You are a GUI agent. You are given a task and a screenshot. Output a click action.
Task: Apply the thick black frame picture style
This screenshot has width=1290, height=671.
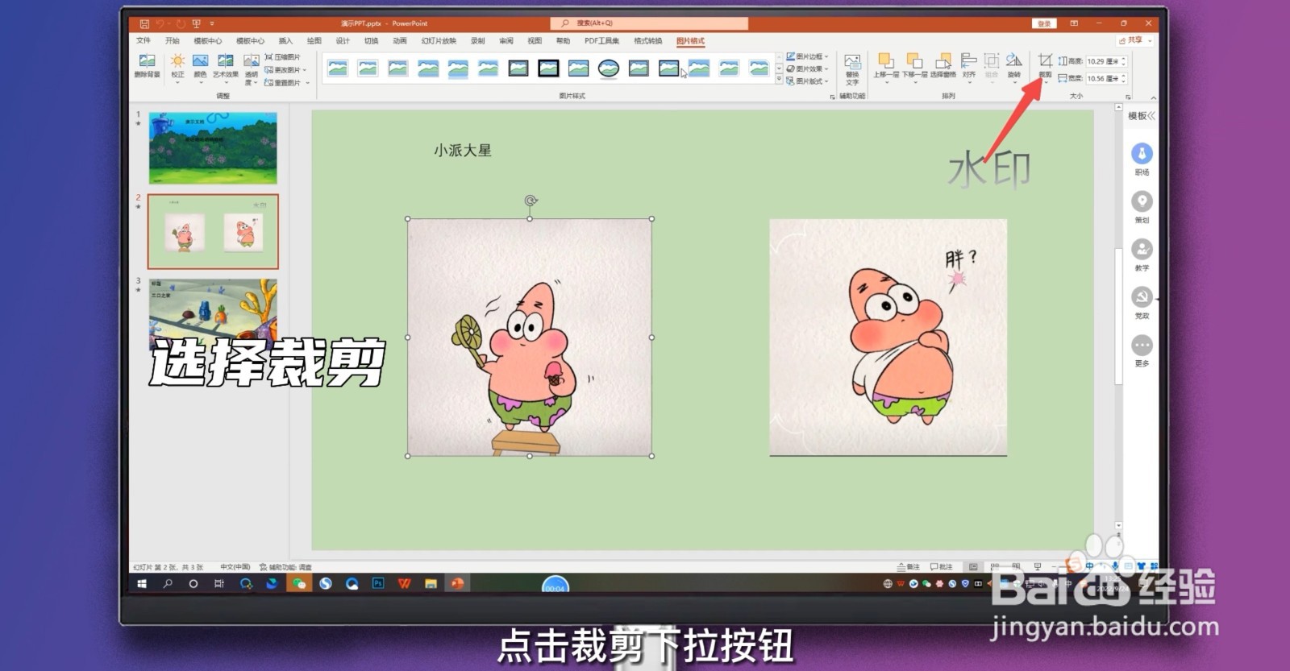tap(548, 68)
